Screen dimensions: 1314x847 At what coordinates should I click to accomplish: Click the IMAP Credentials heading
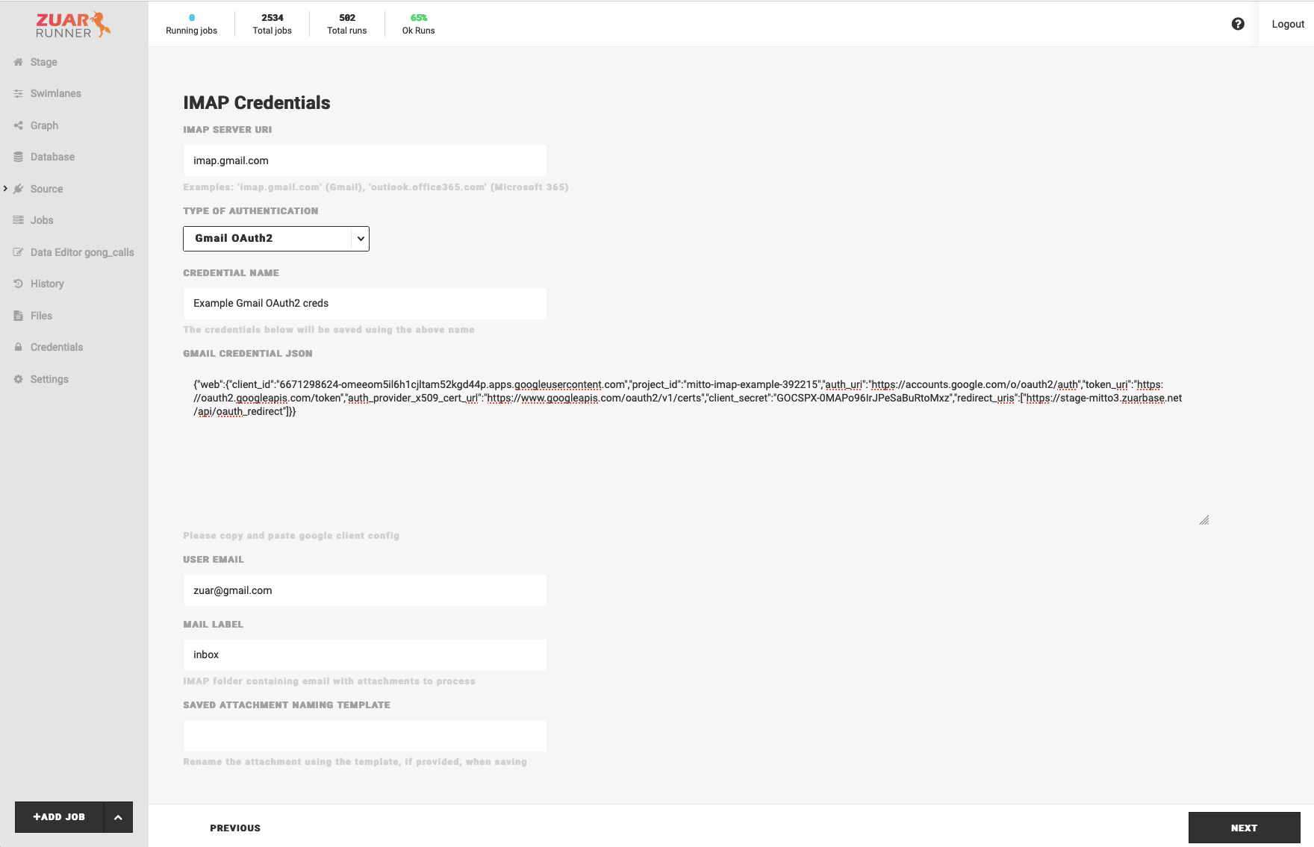pos(257,103)
